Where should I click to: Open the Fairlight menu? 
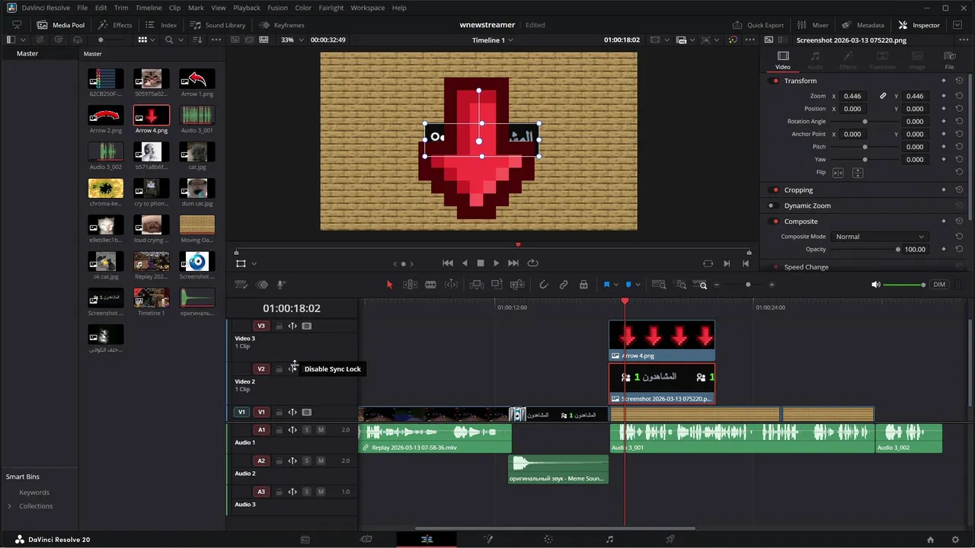coord(331,8)
